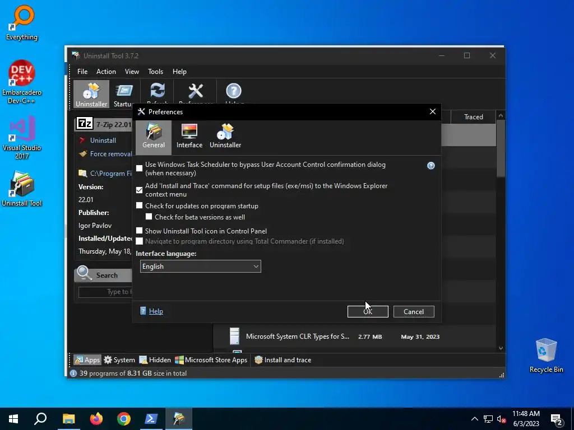Viewport: 574px width, 430px height.
Task: Open the Help menu
Action: 179,71
